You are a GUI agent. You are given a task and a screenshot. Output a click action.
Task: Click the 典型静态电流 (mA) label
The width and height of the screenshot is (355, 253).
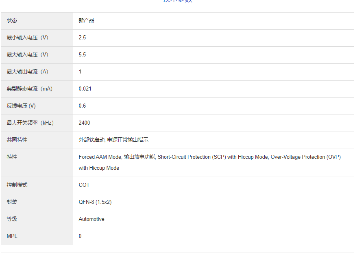coord(29,89)
